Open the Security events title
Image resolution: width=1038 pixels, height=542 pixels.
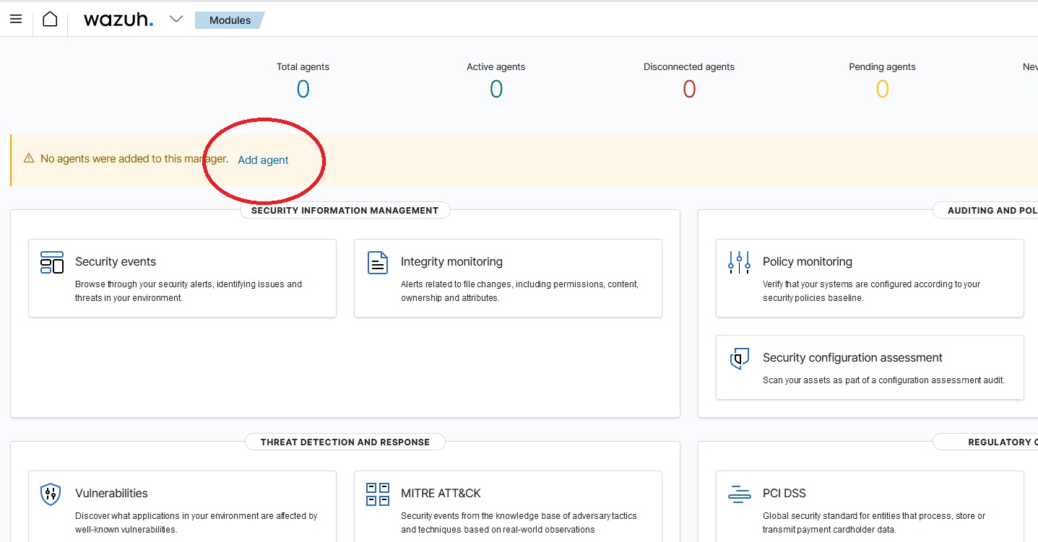[116, 262]
